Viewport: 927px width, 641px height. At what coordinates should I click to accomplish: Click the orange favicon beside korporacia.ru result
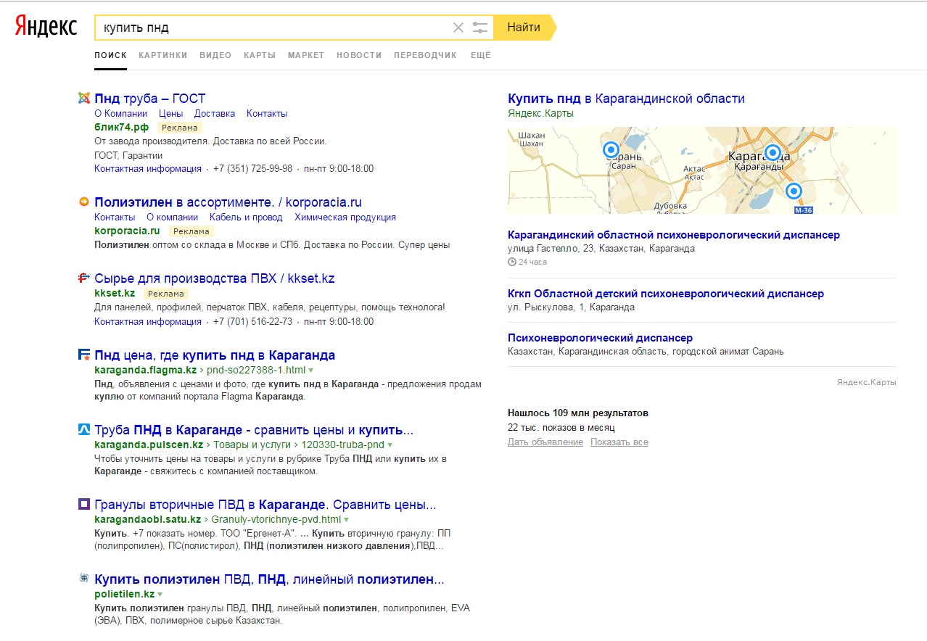pos(83,202)
